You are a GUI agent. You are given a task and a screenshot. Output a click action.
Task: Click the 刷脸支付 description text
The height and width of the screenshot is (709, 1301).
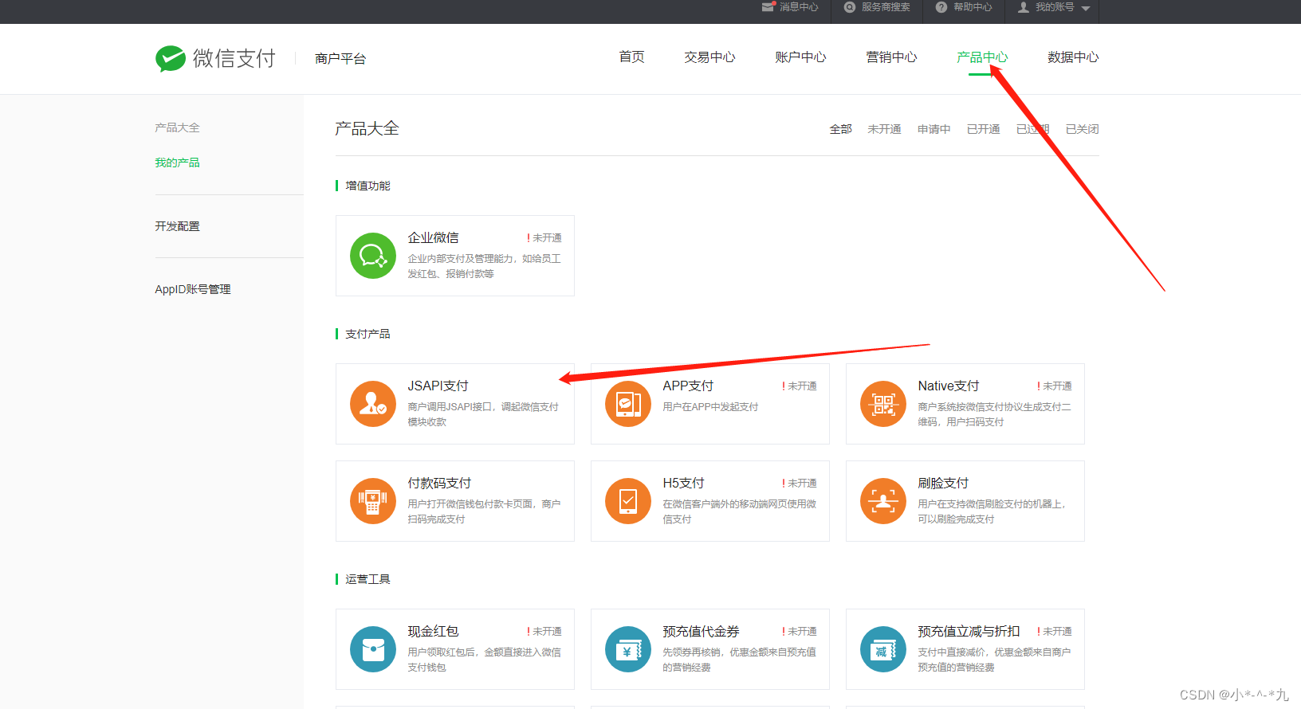pos(992,511)
